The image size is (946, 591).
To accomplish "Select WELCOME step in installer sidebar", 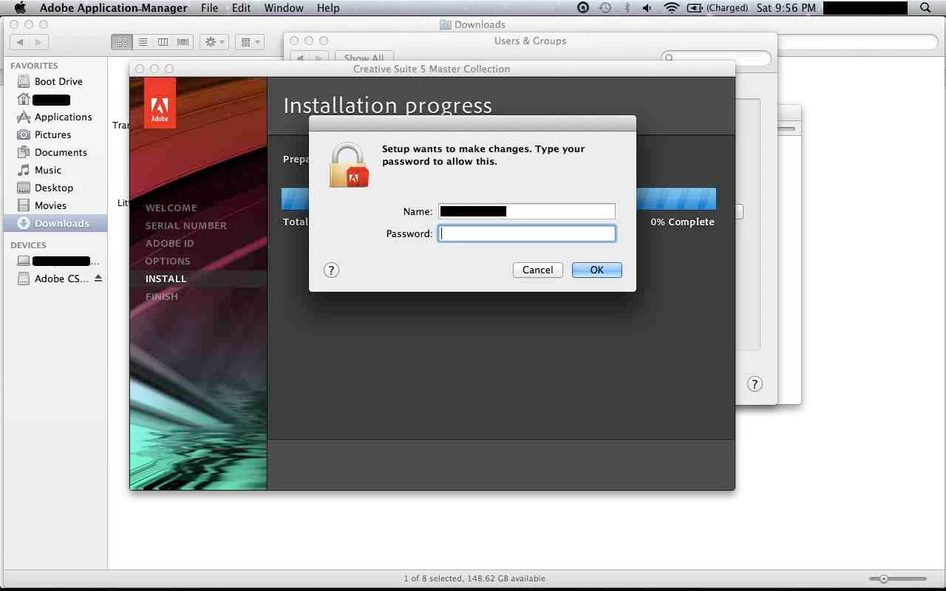I will point(171,208).
